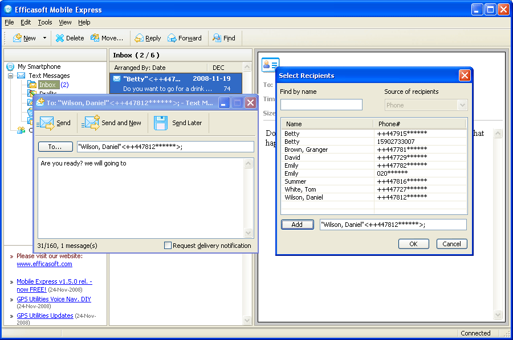Image resolution: width=513 pixels, height=340 pixels.
Task: Open the Betty message dated 2008-11-19
Action: tap(176, 84)
